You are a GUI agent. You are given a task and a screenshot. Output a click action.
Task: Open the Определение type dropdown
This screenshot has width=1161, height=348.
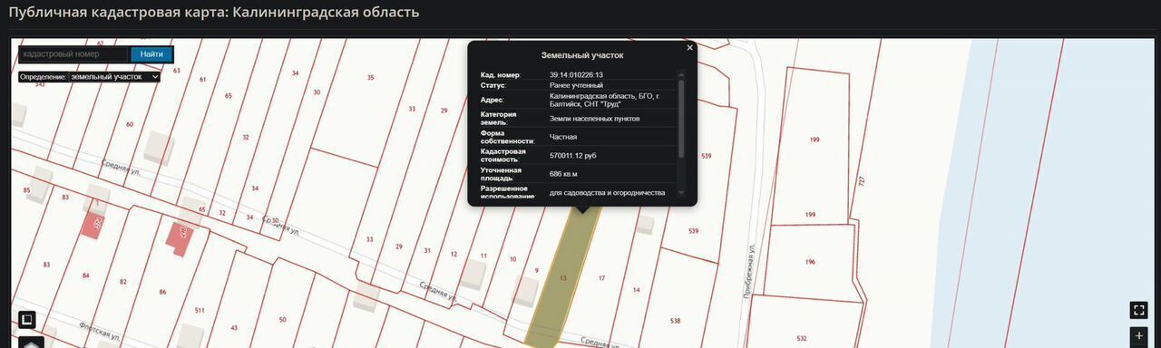[x=114, y=77]
